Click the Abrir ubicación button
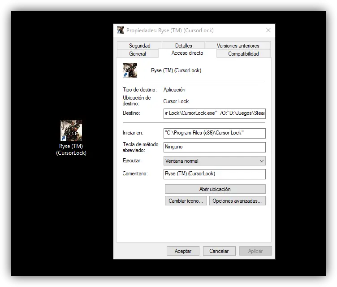The image size is (337, 287). tap(215, 189)
